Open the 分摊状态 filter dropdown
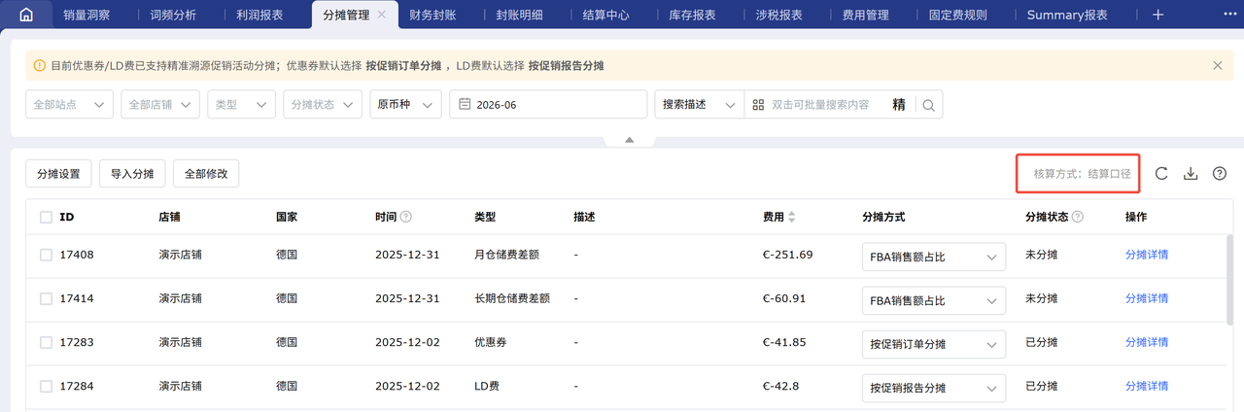 point(323,105)
